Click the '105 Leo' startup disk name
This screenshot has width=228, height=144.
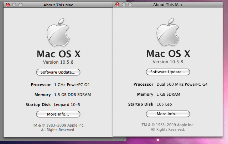point(164,104)
